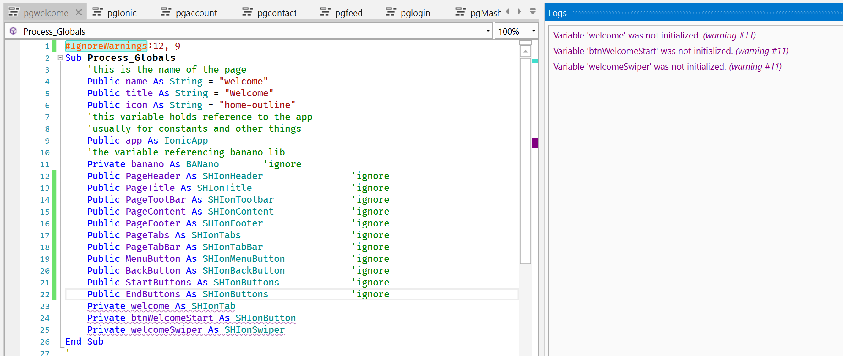Click the 'ignore' comment on the PageHeader line
The height and width of the screenshot is (356, 843).
tap(370, 176)
